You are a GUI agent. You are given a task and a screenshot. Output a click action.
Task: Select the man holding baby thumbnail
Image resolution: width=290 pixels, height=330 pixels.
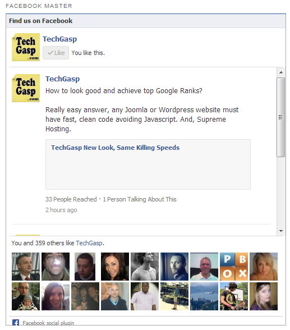pos(26,296)
